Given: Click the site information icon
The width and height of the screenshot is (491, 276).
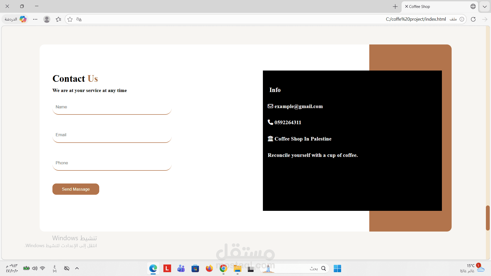Looking at the screenshot, I should click(462, 19).
